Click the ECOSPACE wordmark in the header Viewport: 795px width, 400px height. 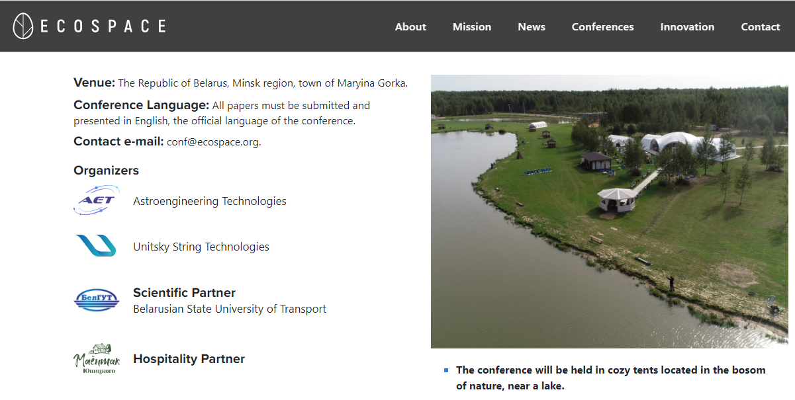[x=103, y=26]
